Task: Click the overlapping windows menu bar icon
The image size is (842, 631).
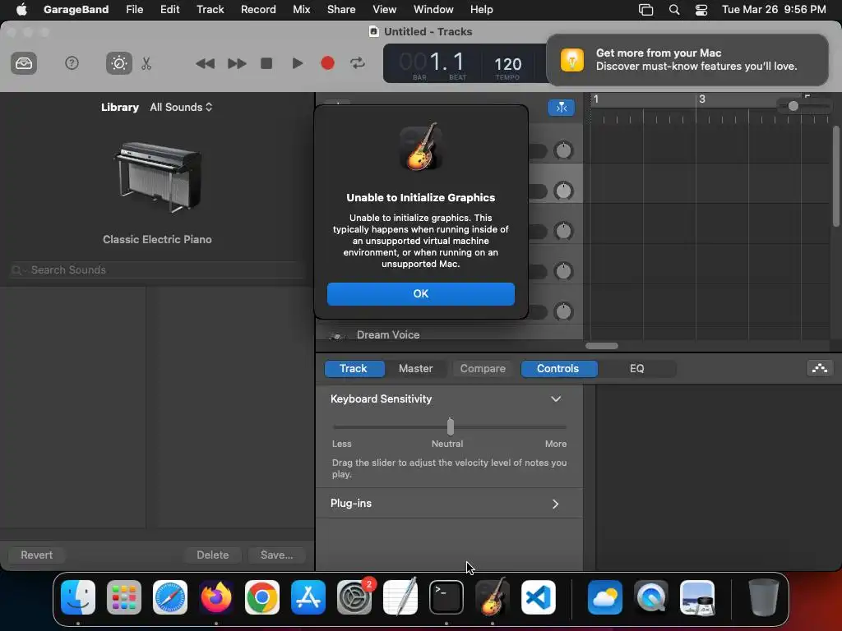Action: [x=645, y=10]
